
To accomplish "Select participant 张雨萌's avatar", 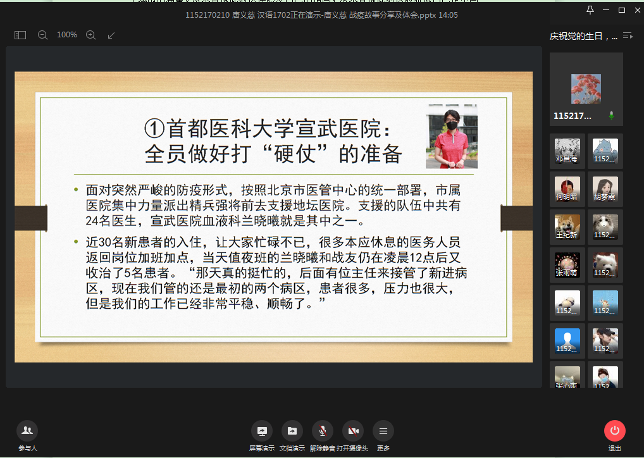I will pos(567,265).
